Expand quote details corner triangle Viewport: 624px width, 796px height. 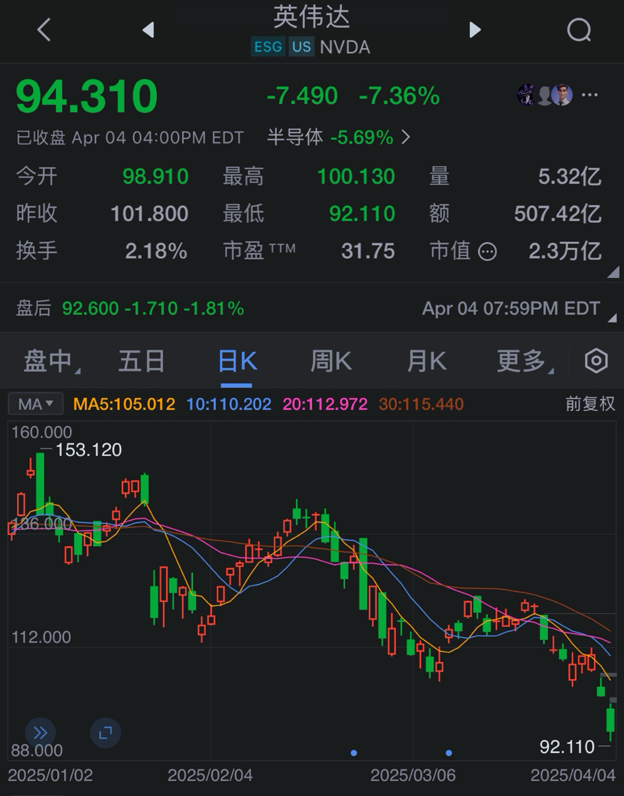[x=613, y=272]
